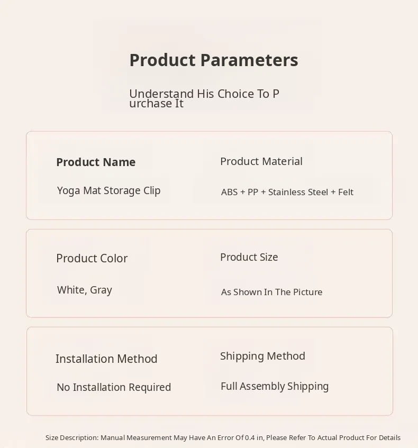Click the Gray color value

(101, 290)
